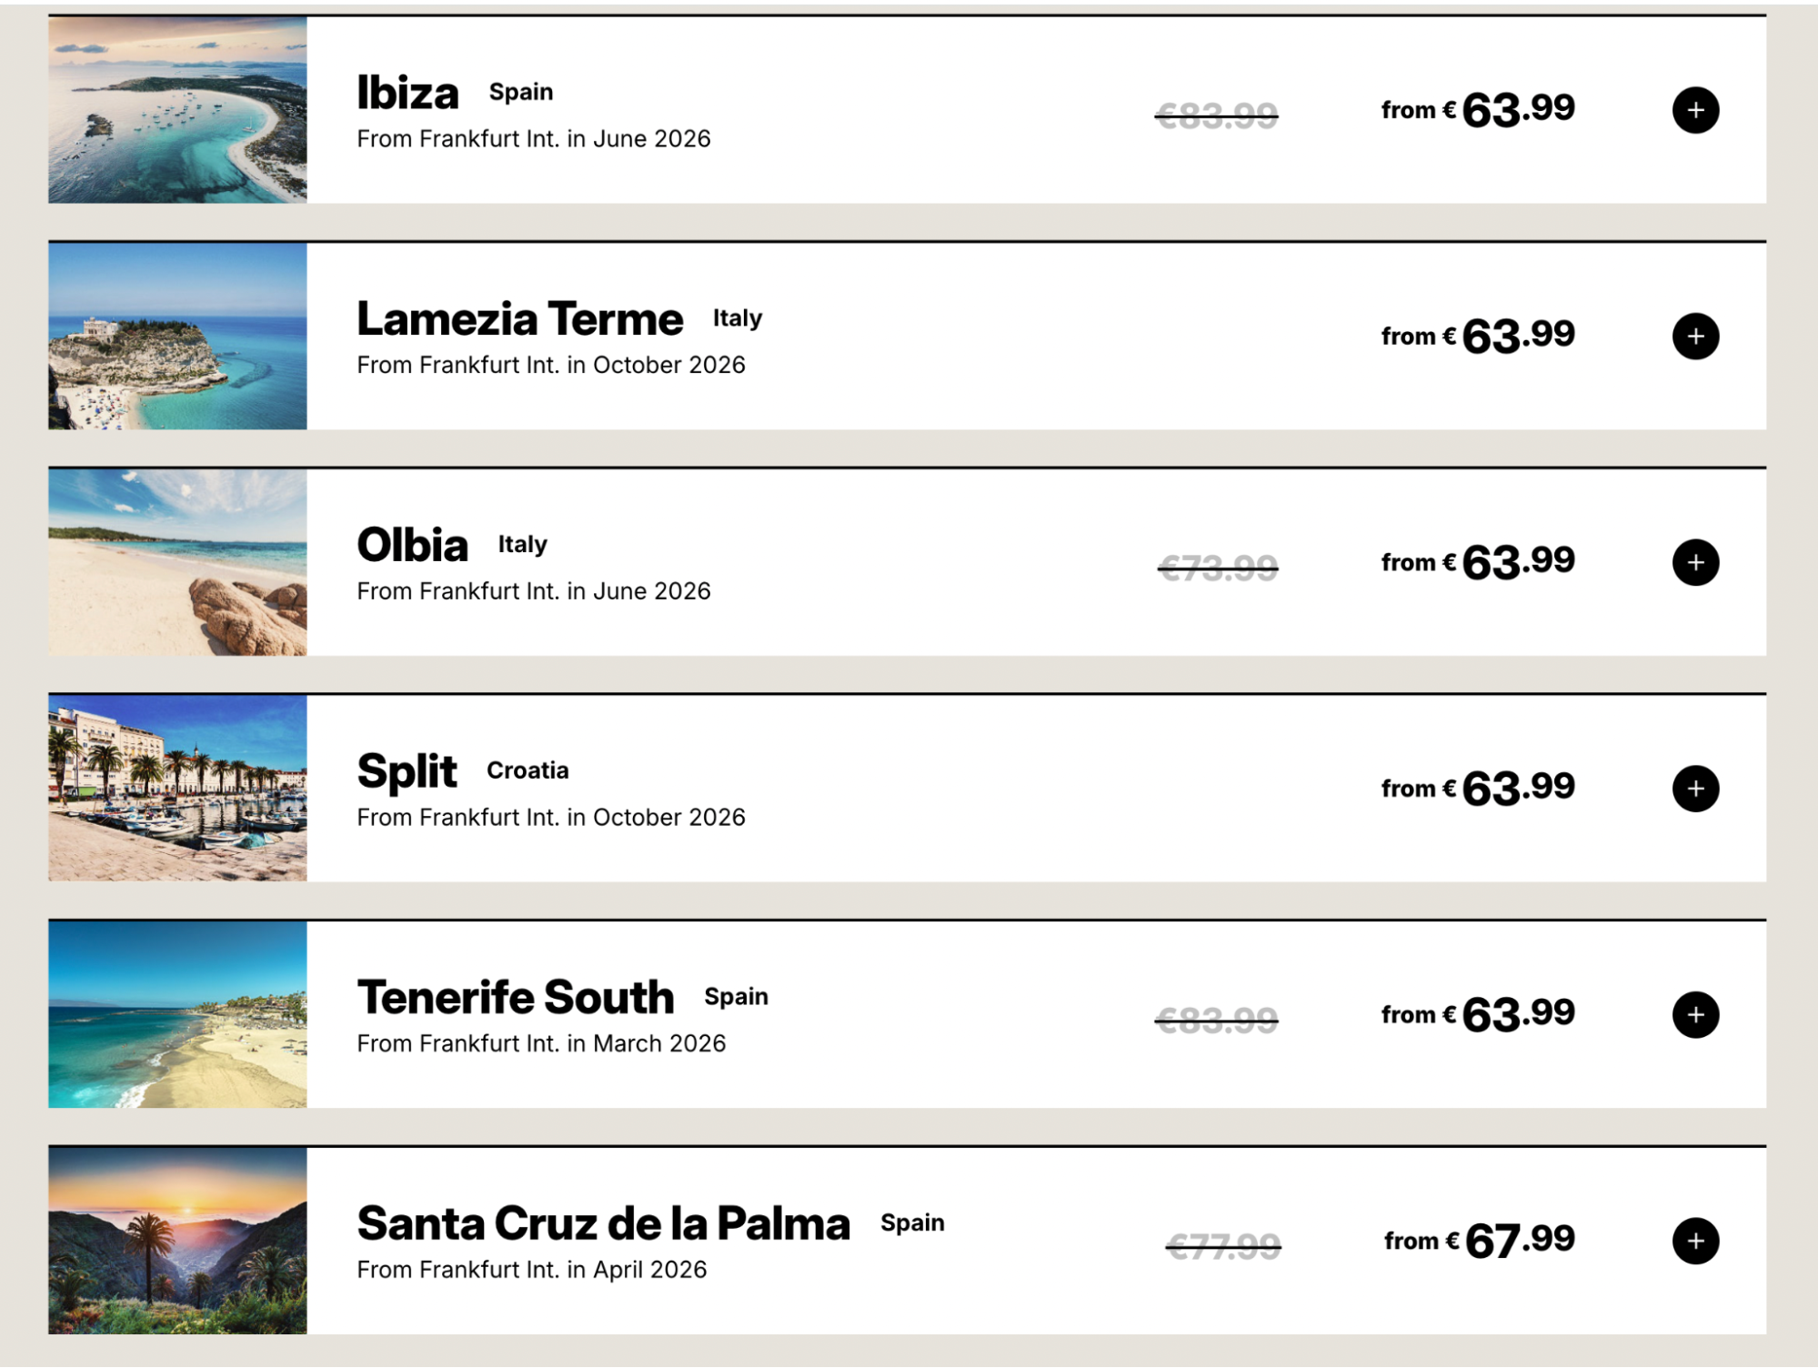Click the plus icon for Lamezia Terme
The image size is (1818, 1368).
(x=1694, y=335)
